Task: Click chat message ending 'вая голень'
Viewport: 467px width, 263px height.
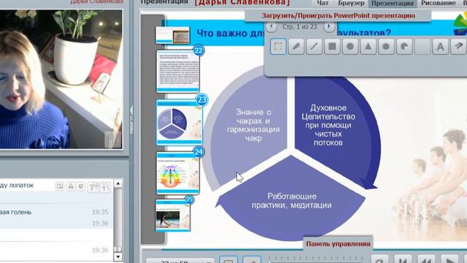Action: pyautogui.click(x=16, y=212)
